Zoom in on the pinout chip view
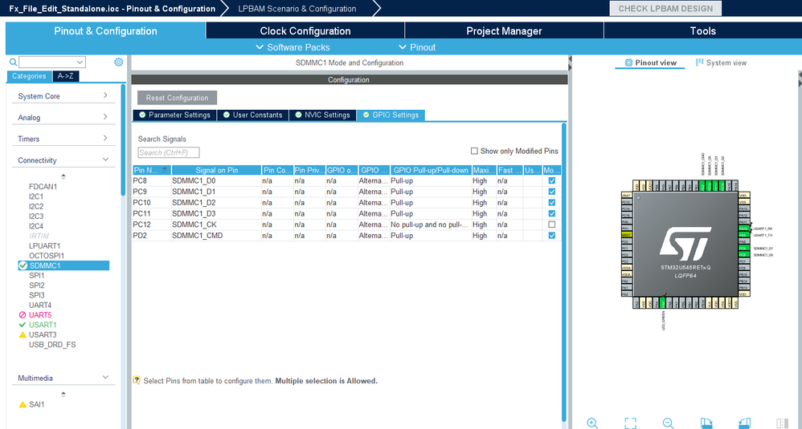Screen dimensions: 802x429 point(592,423)
